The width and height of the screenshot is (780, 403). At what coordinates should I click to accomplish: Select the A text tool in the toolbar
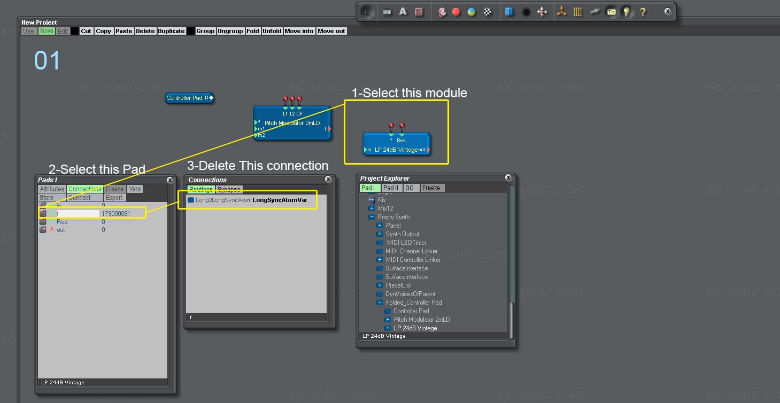pyautogui.click(x=403, y=12)
